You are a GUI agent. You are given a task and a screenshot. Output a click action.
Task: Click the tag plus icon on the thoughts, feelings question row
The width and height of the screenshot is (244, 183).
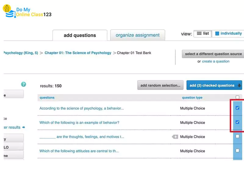coord(175,137)
